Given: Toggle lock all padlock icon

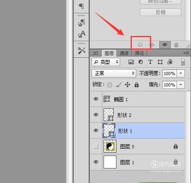Looking at the screenshot, I should 137,85.
